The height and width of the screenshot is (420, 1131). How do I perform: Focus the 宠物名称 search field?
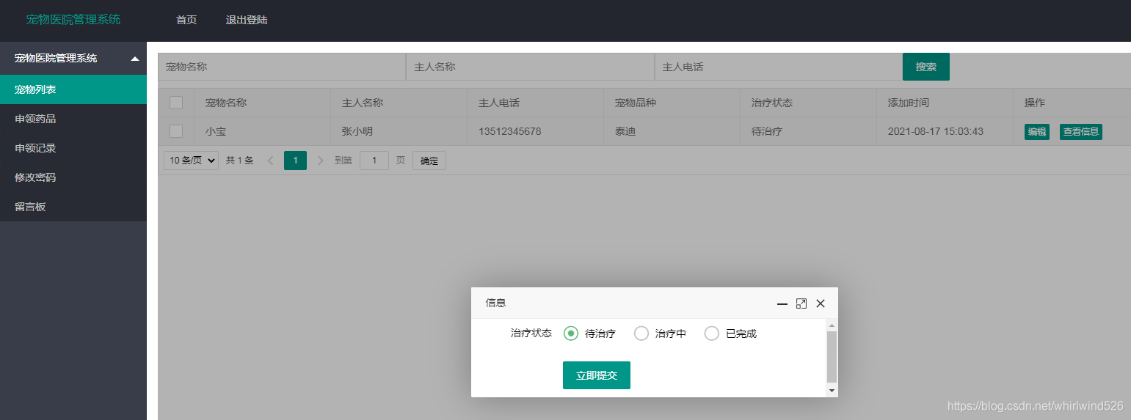(282, 67)
